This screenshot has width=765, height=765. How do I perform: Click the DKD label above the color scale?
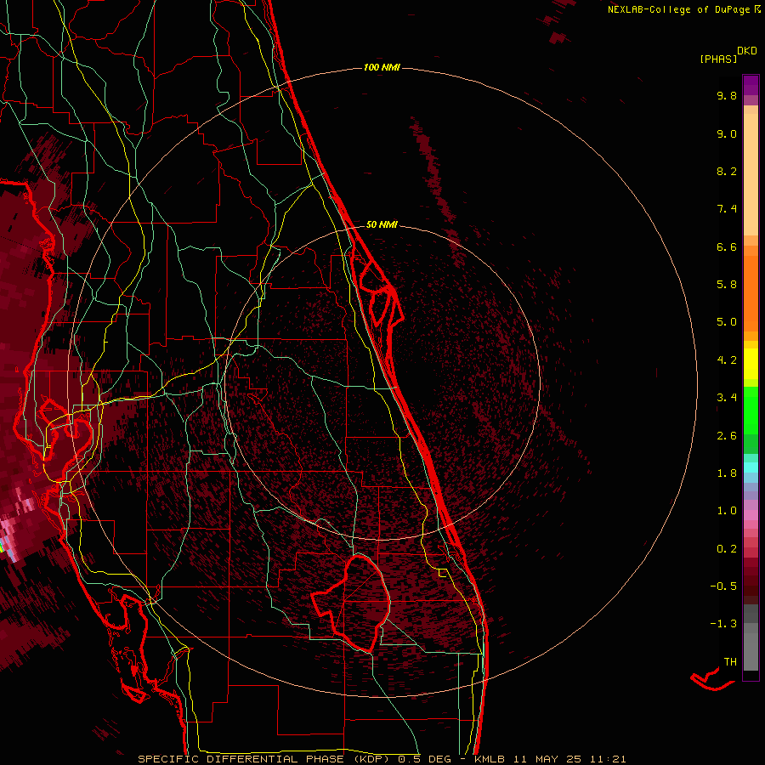(x=747, y=51)
